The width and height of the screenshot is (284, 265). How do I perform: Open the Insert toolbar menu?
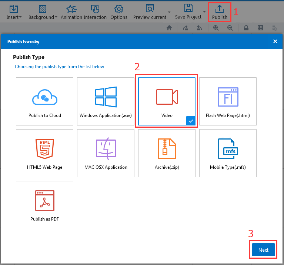click(14, 12)
